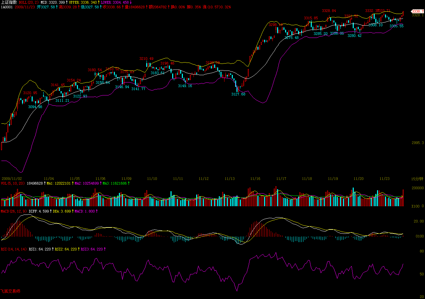Screen dimensions: 425x299
Task: Click the 3275.48 low price annotation
Action: click(292, 38)
